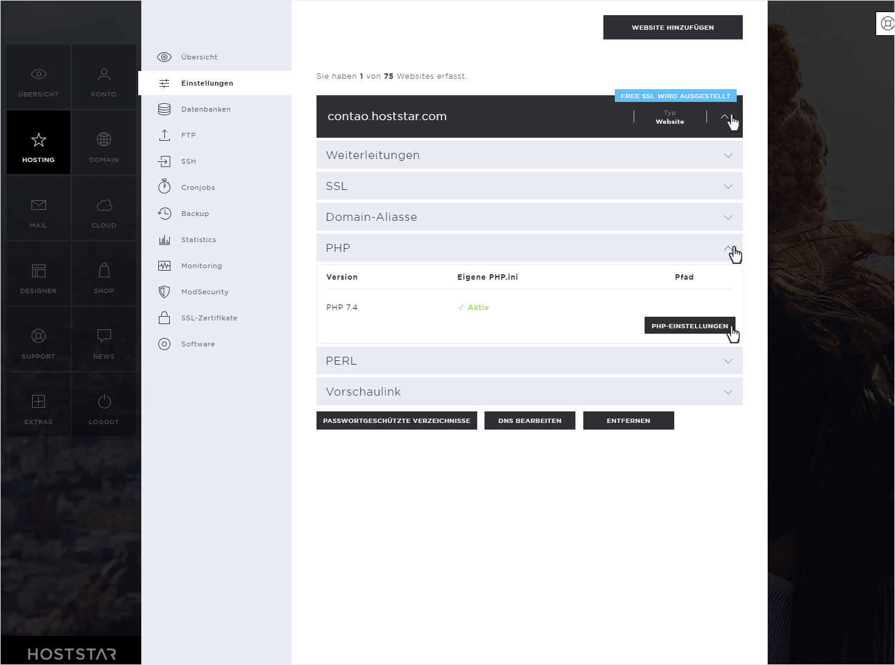Open Monitoring menu item

pyautogui.click(x=201, y=266)
